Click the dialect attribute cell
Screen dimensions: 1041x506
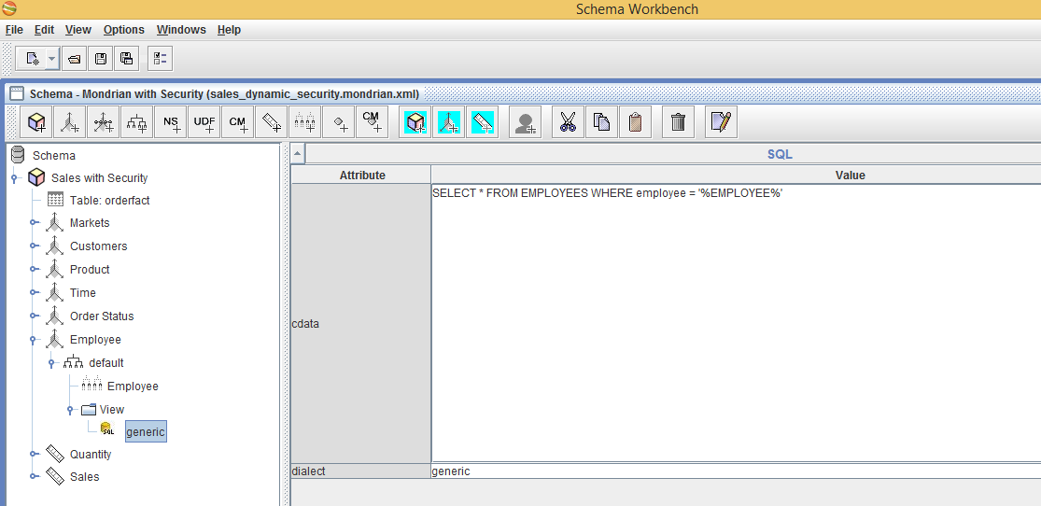tap(361, 471)
